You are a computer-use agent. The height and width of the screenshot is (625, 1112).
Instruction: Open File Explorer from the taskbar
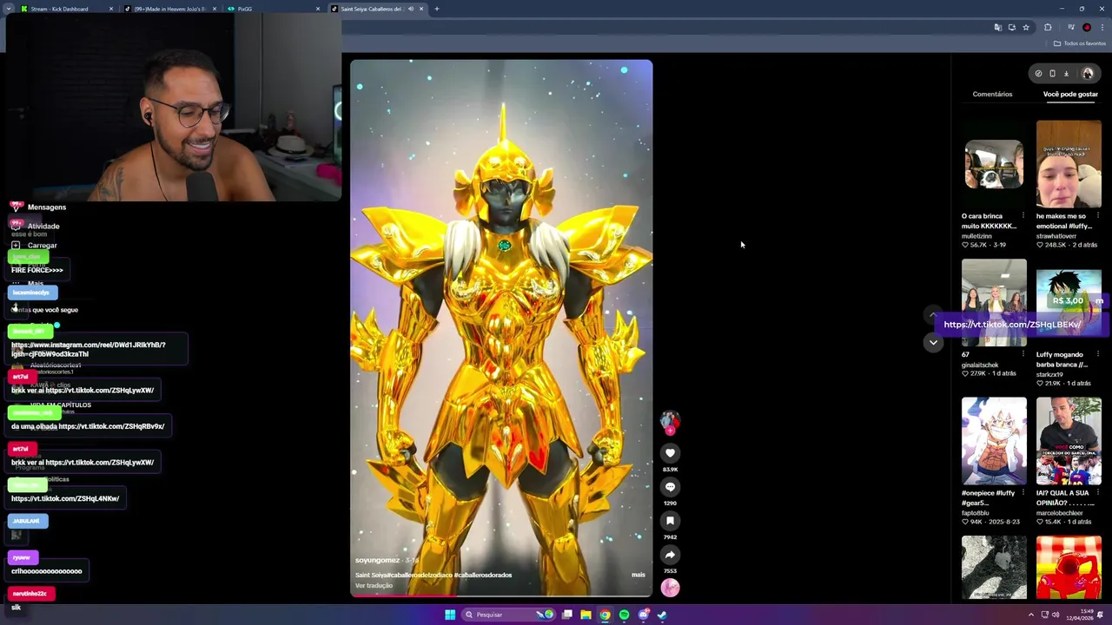586,615
